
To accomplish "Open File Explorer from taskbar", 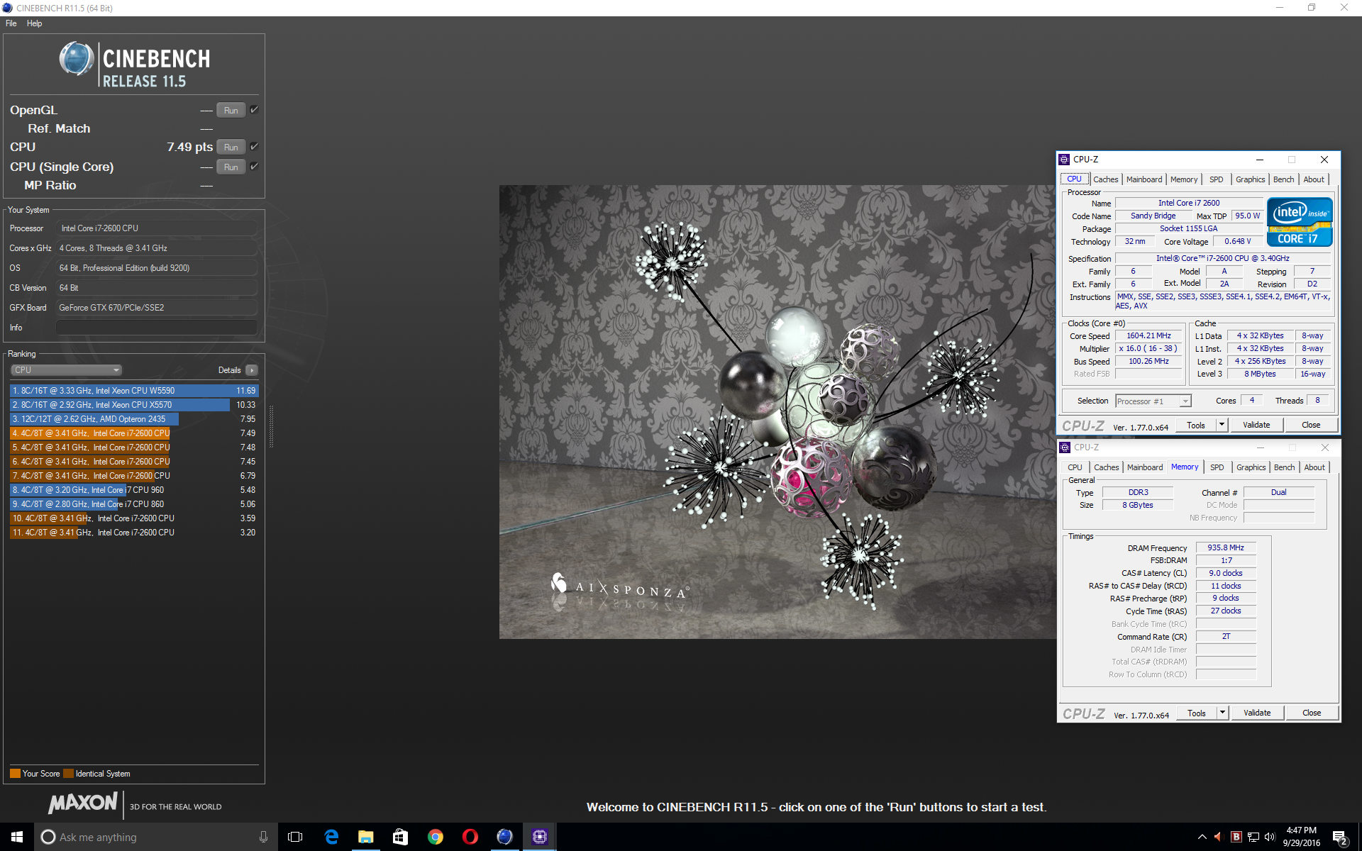I will coord(365,837).
